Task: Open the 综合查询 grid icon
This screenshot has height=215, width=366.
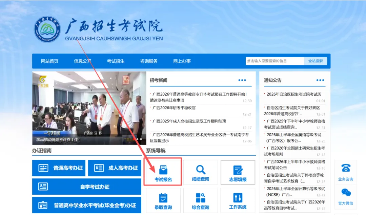Action: (201, 198)
